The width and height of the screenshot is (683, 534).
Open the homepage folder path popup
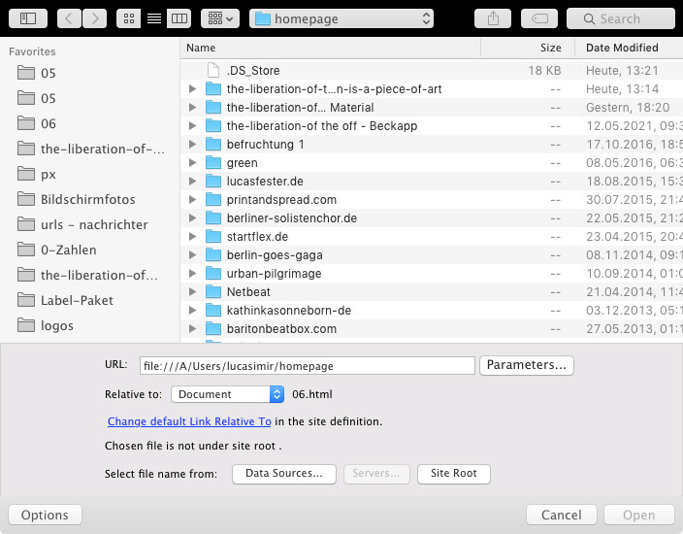pos(341,18)
